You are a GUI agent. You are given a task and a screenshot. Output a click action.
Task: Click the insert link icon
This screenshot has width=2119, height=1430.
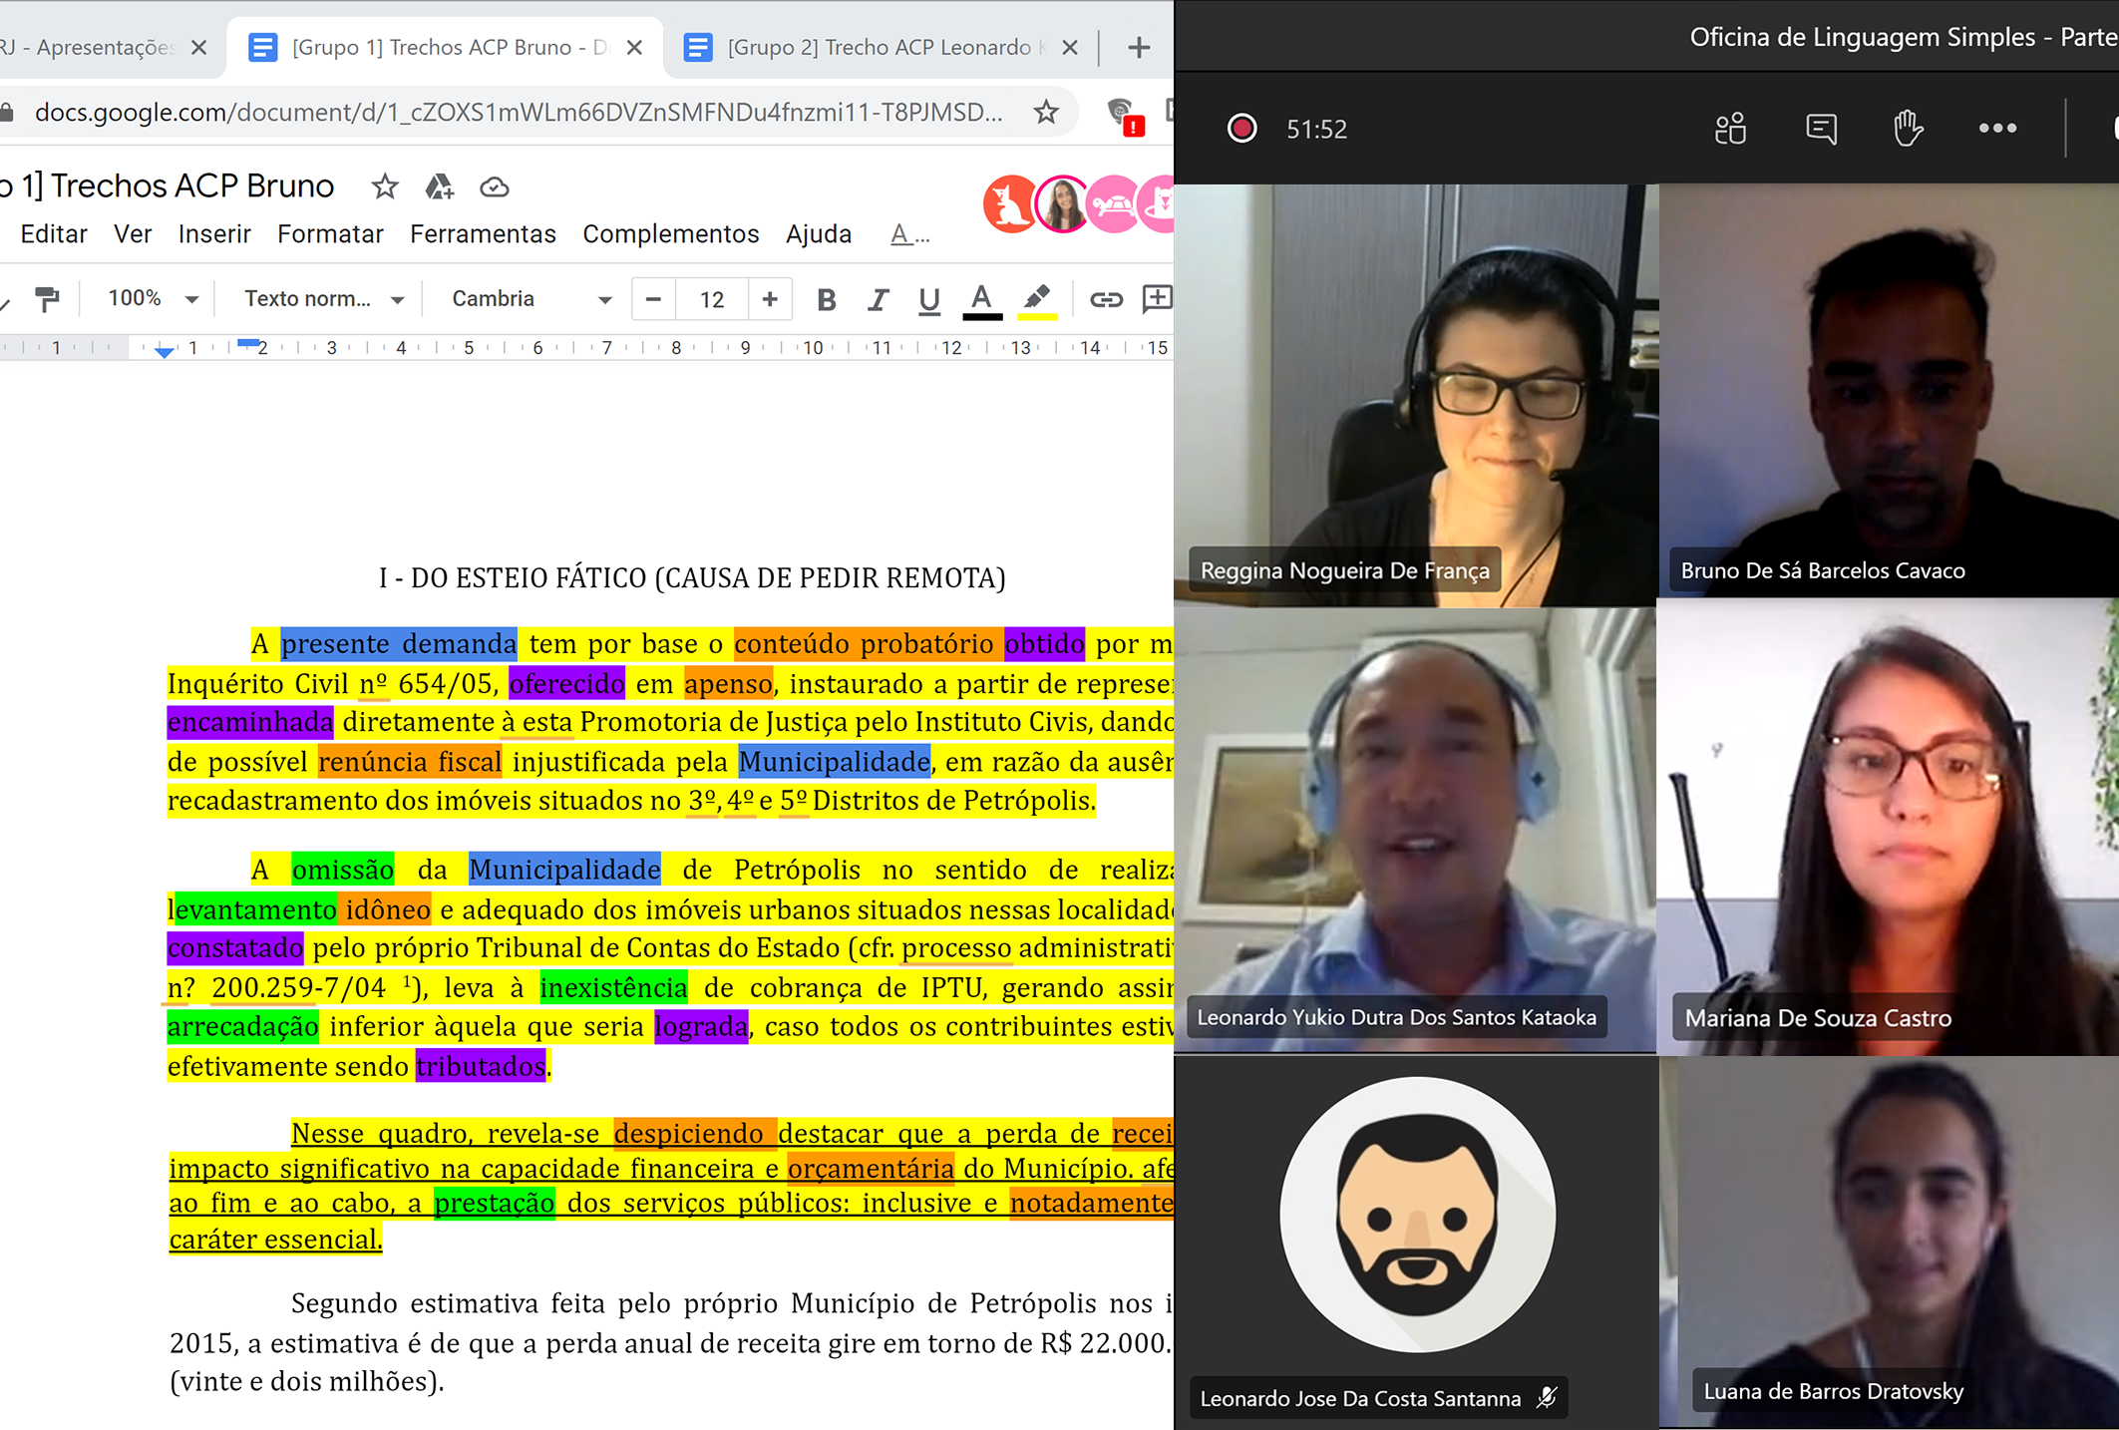(1105, 299)
